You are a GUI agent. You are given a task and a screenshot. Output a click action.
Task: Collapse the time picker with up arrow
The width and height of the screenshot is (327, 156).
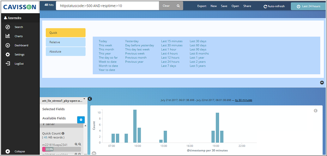pos(322,83)
